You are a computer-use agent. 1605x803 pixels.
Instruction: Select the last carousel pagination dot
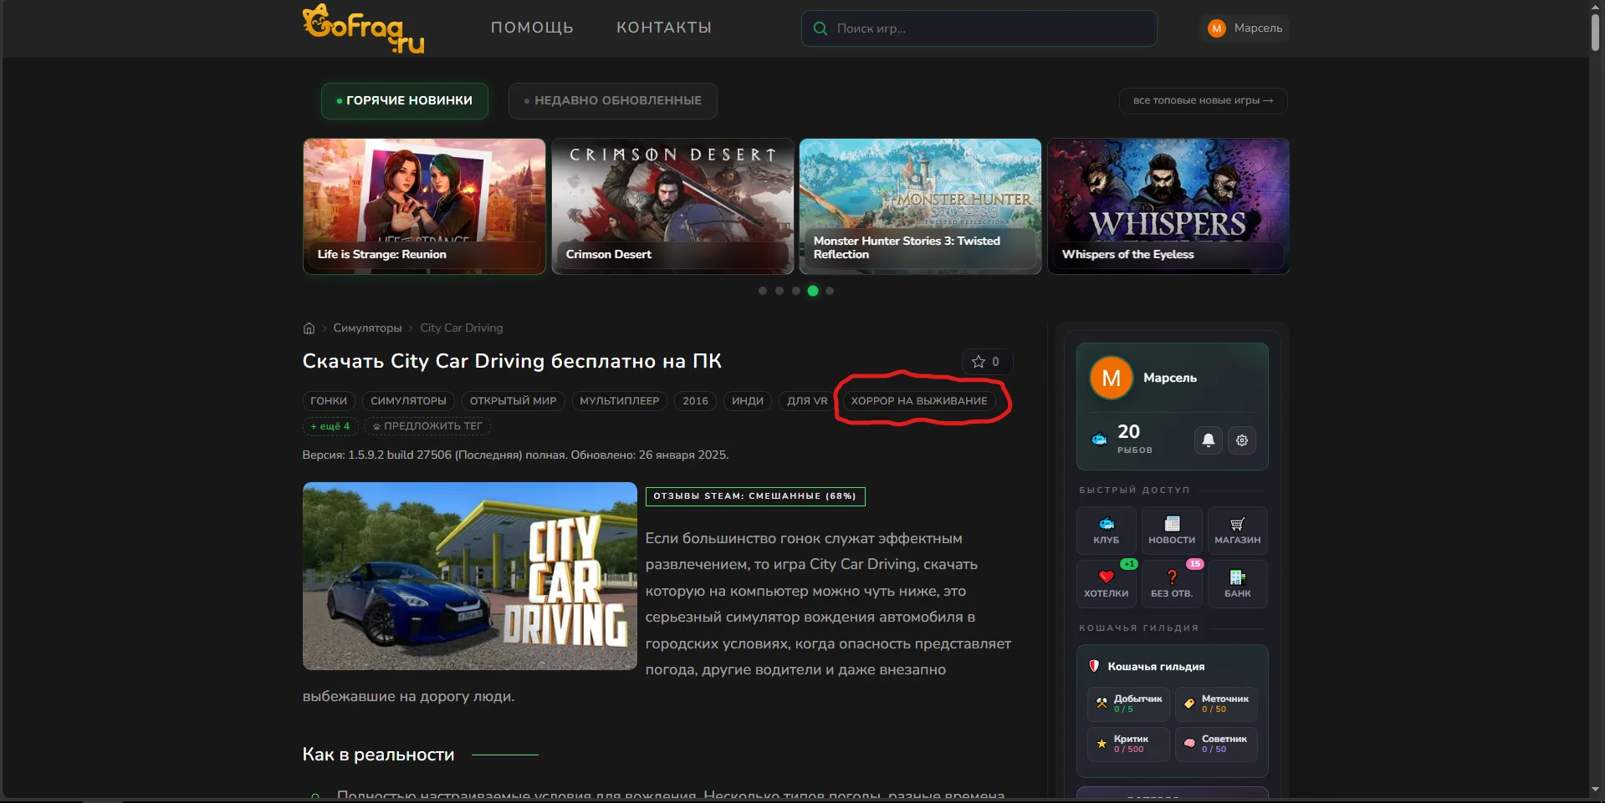point(830,291)
